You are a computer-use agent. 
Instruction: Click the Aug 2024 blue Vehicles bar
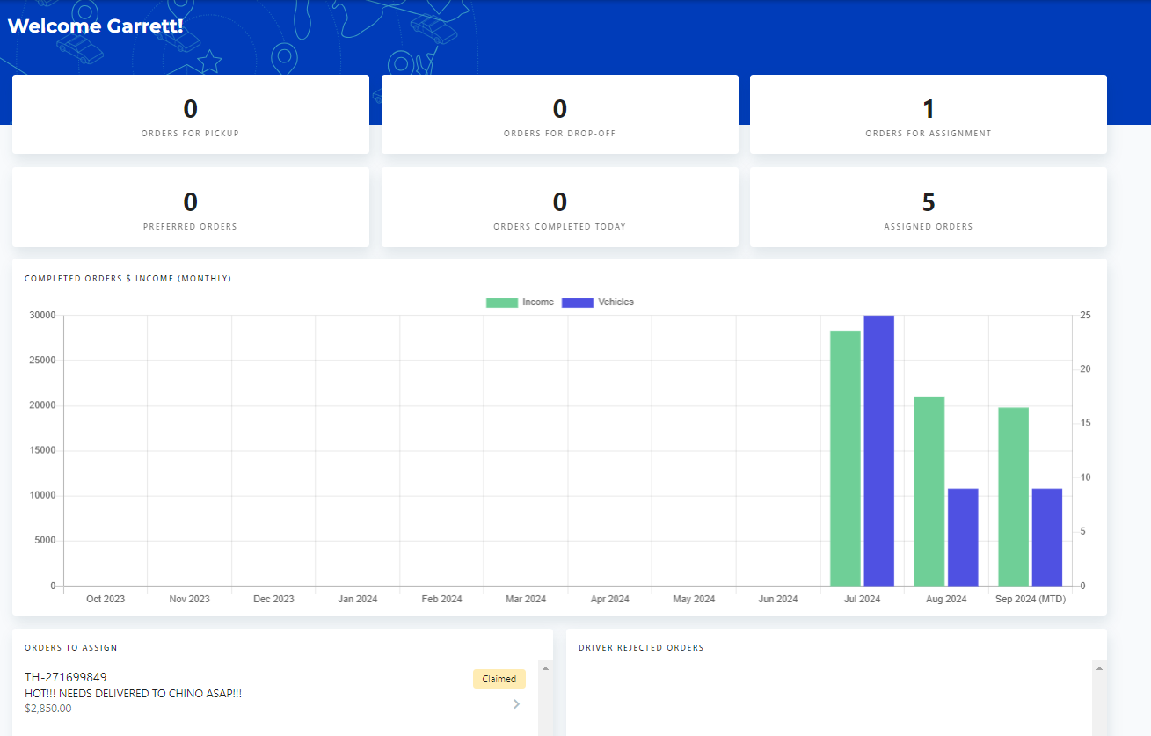(x=963, y=537)
